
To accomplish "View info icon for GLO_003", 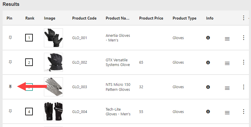I will tap(208, 87).
